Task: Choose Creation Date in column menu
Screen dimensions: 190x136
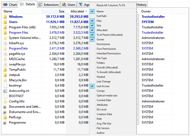Action: click(x=104, y=114)
